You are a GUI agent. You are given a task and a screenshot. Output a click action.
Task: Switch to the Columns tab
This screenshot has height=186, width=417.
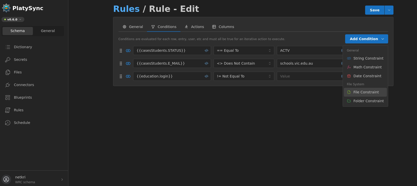(x=223, y=27)
